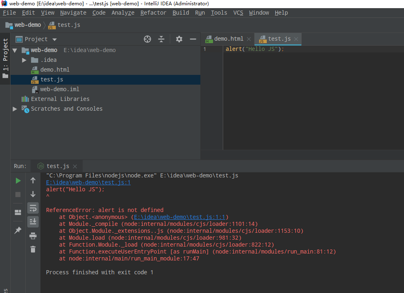Click the 'at Module.load' stack trace line
This screenshot has width=404, height=293.
click(150, 238)
